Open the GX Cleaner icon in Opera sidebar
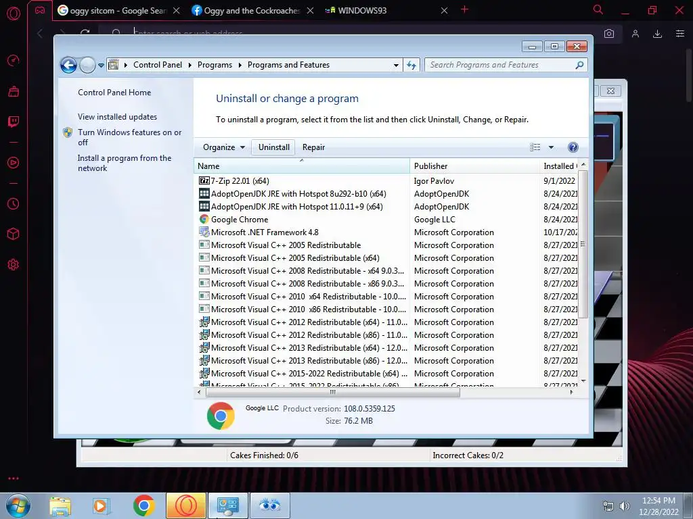The height and width of the screenshot is (519, 693). [14, 91]
